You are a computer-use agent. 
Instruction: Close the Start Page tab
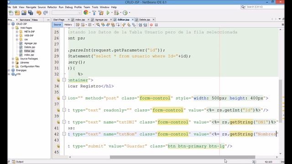click(68, 20)
